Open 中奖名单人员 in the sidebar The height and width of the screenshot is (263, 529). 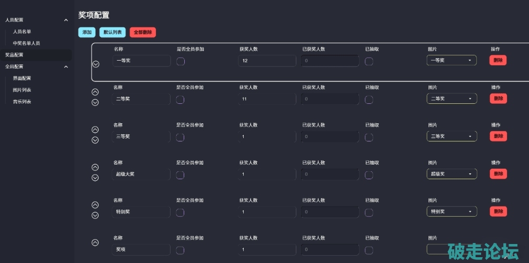pos(26,43)
